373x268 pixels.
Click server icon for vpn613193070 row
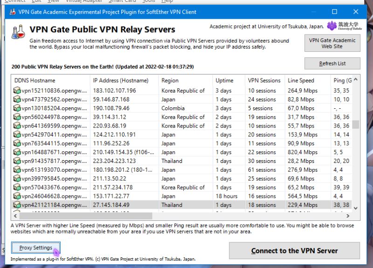click(17, 170)
